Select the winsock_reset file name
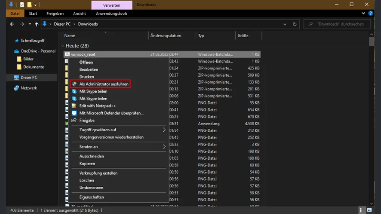The width and height of the screenshot is (381, 214). click(x=83, y=54)
